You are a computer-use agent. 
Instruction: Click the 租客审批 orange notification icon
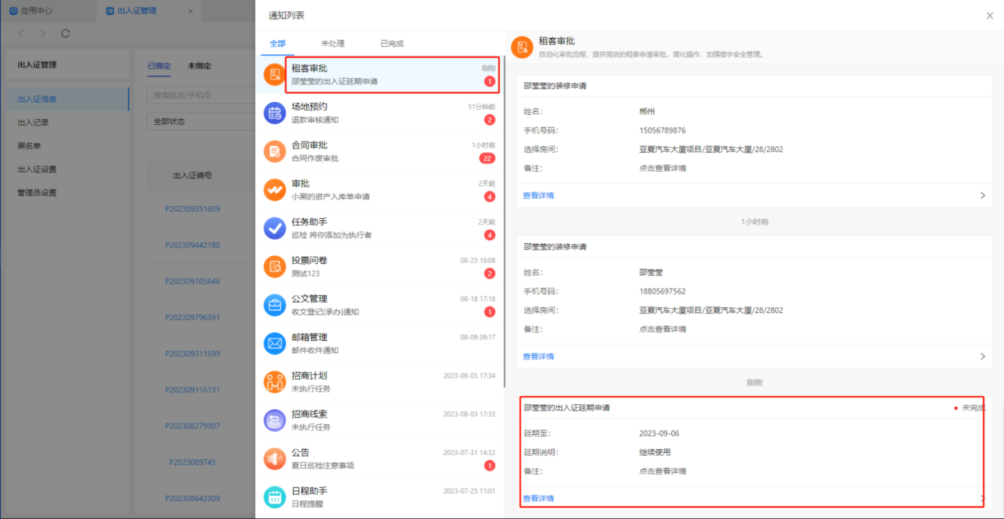click(x=274, y=74)
